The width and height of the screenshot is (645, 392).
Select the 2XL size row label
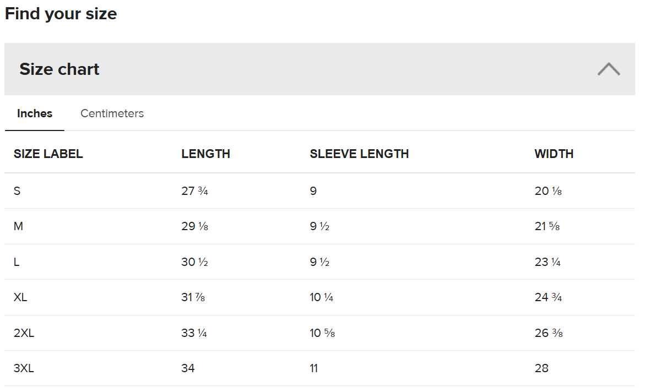point(24,333)
